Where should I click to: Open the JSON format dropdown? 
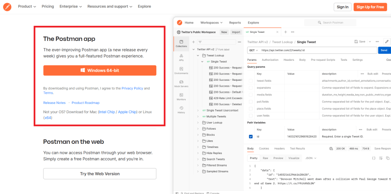311,158
